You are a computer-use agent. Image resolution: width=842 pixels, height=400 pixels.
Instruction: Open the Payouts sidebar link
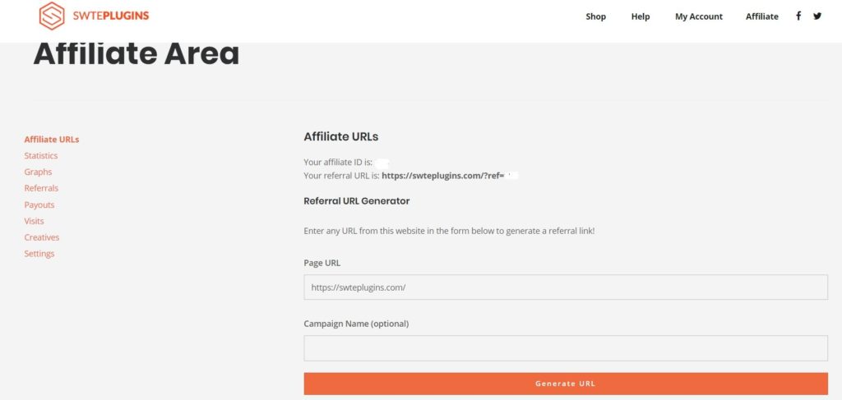pos(39,205)
